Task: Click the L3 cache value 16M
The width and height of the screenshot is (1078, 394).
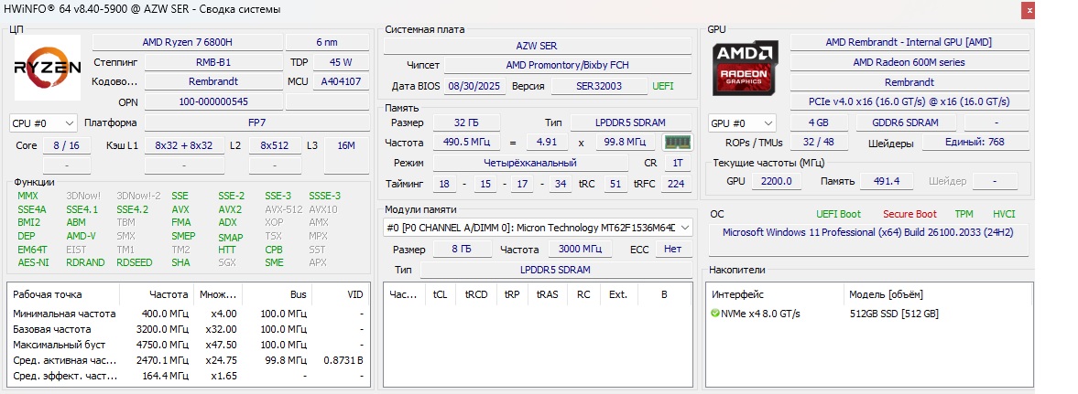Action: [347, 145]
